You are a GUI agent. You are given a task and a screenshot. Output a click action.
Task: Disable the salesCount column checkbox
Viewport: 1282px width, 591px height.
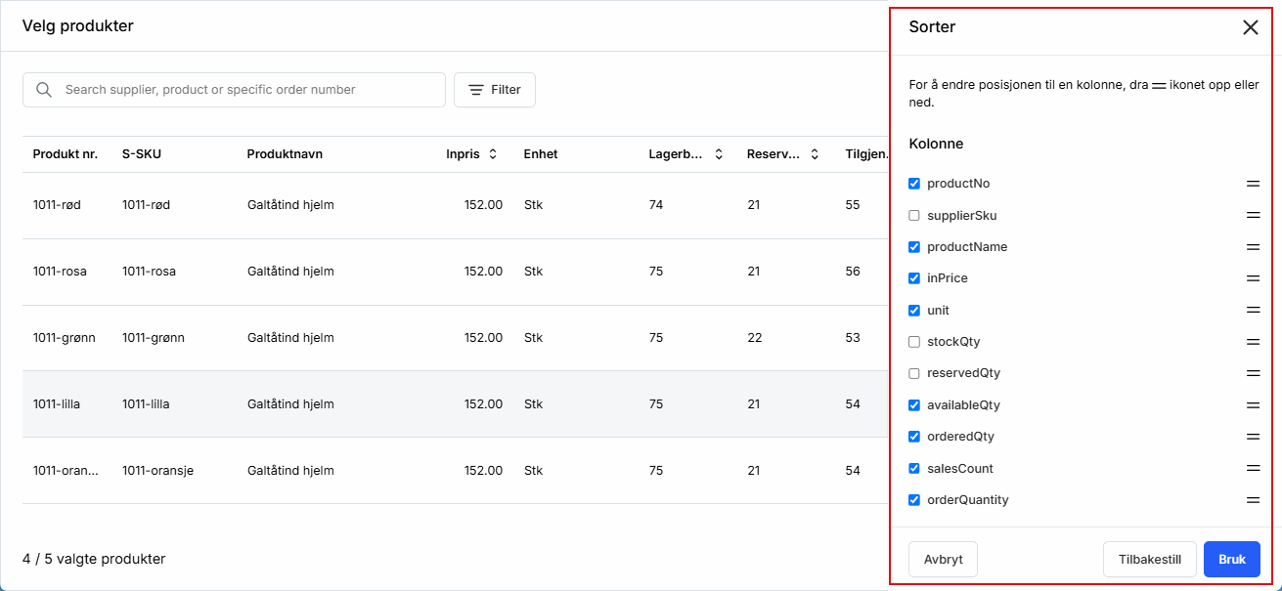[x=914, y=469]
